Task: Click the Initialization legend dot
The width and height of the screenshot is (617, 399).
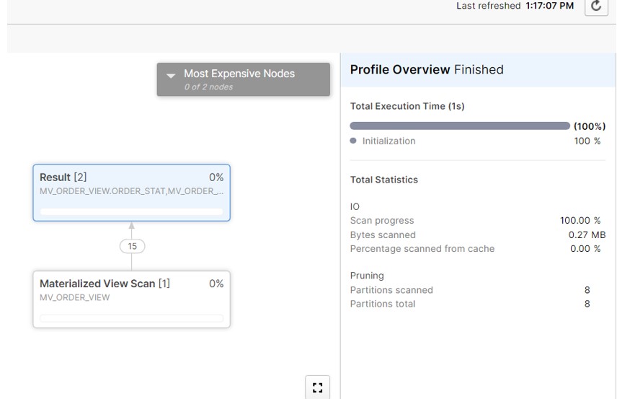Action: coord(353,141)
